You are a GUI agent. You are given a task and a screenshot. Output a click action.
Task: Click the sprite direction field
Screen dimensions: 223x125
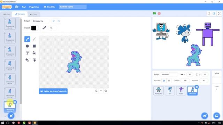(203, 81)
